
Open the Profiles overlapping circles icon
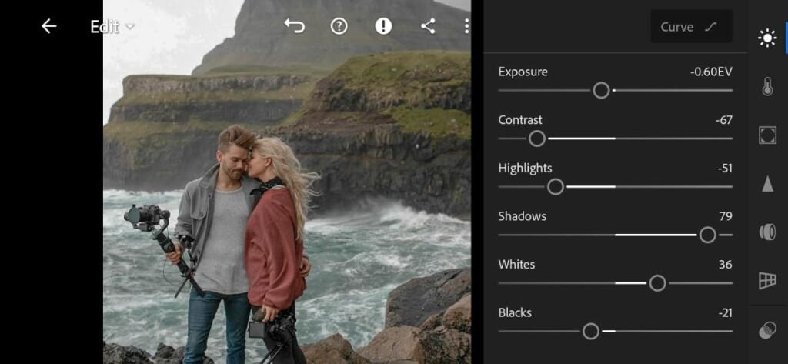click(767, 331)
